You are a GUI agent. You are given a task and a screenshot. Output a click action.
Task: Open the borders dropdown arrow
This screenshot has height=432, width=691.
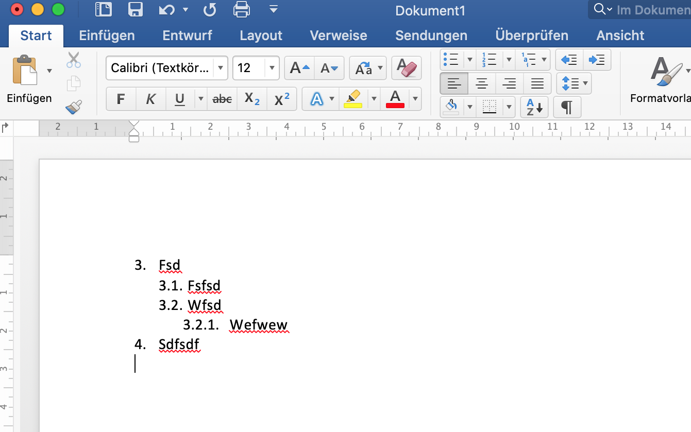click(509, 107)
